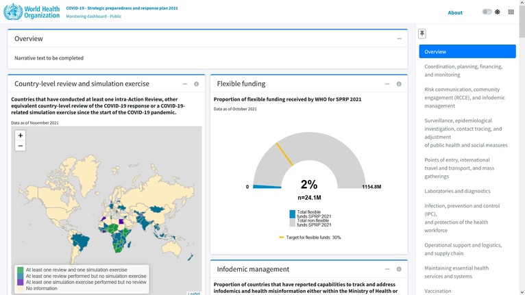Click the 1154.8M gauge maximum label
Screen dimensions: 525x295
coord(371,187)
